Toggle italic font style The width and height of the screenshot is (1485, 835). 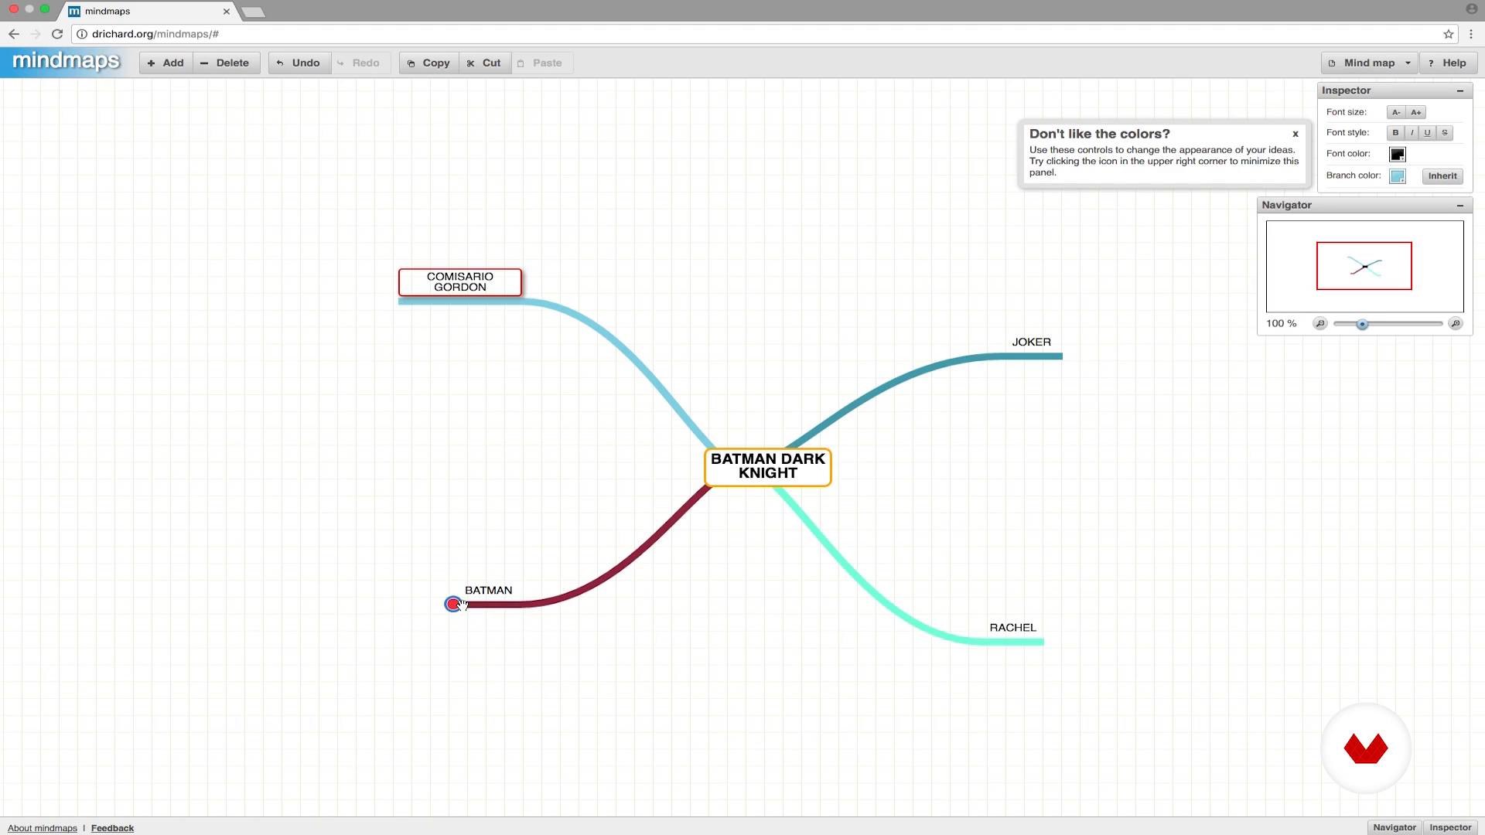point(1412,133)
